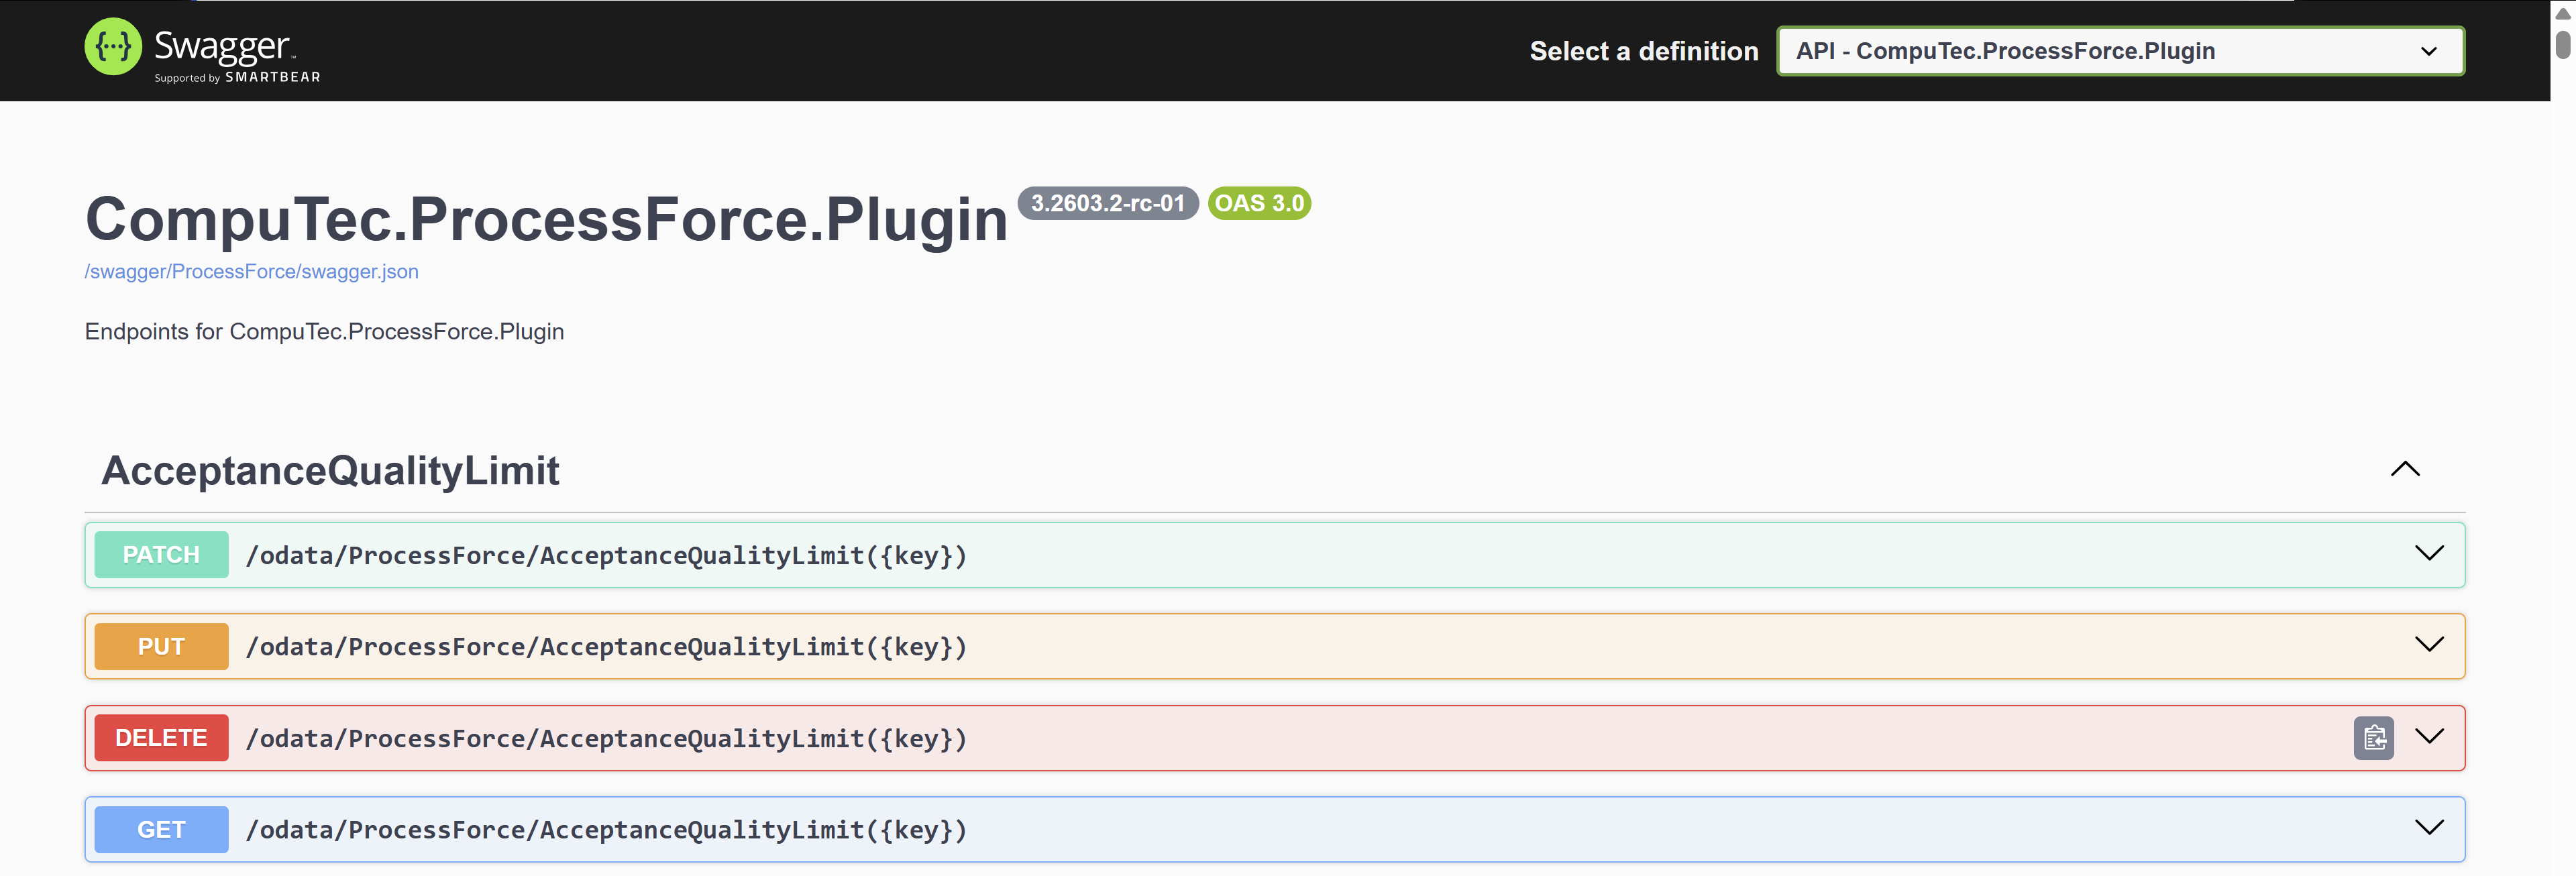Click the GET method badge
Viewport: 2576px width, 876px height.
click(160, 829)
